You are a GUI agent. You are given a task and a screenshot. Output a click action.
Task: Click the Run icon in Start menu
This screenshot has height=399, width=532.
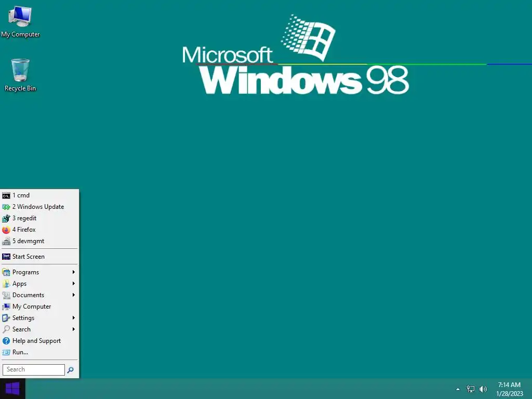(6, 353)
